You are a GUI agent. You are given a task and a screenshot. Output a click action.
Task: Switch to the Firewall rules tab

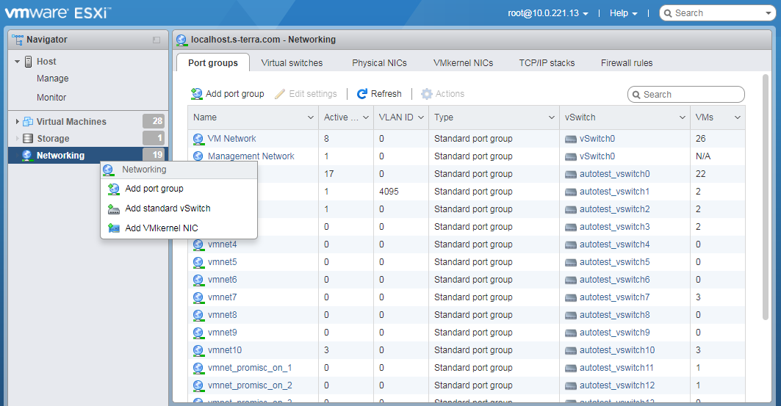coord(627,63)
